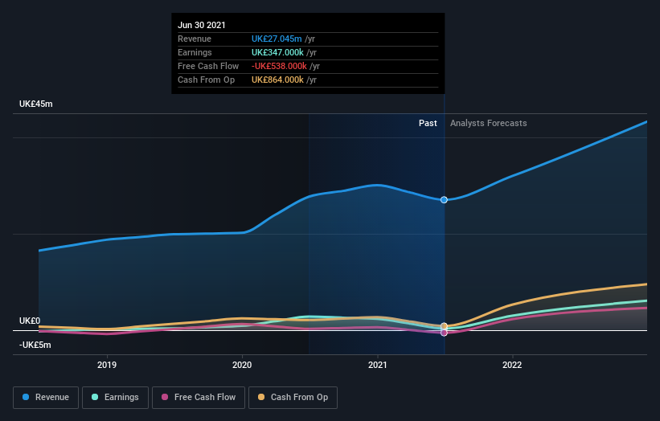
Task: Select the 2019 x-axis label
Action: pyautogui.click(x=107, y=365)
